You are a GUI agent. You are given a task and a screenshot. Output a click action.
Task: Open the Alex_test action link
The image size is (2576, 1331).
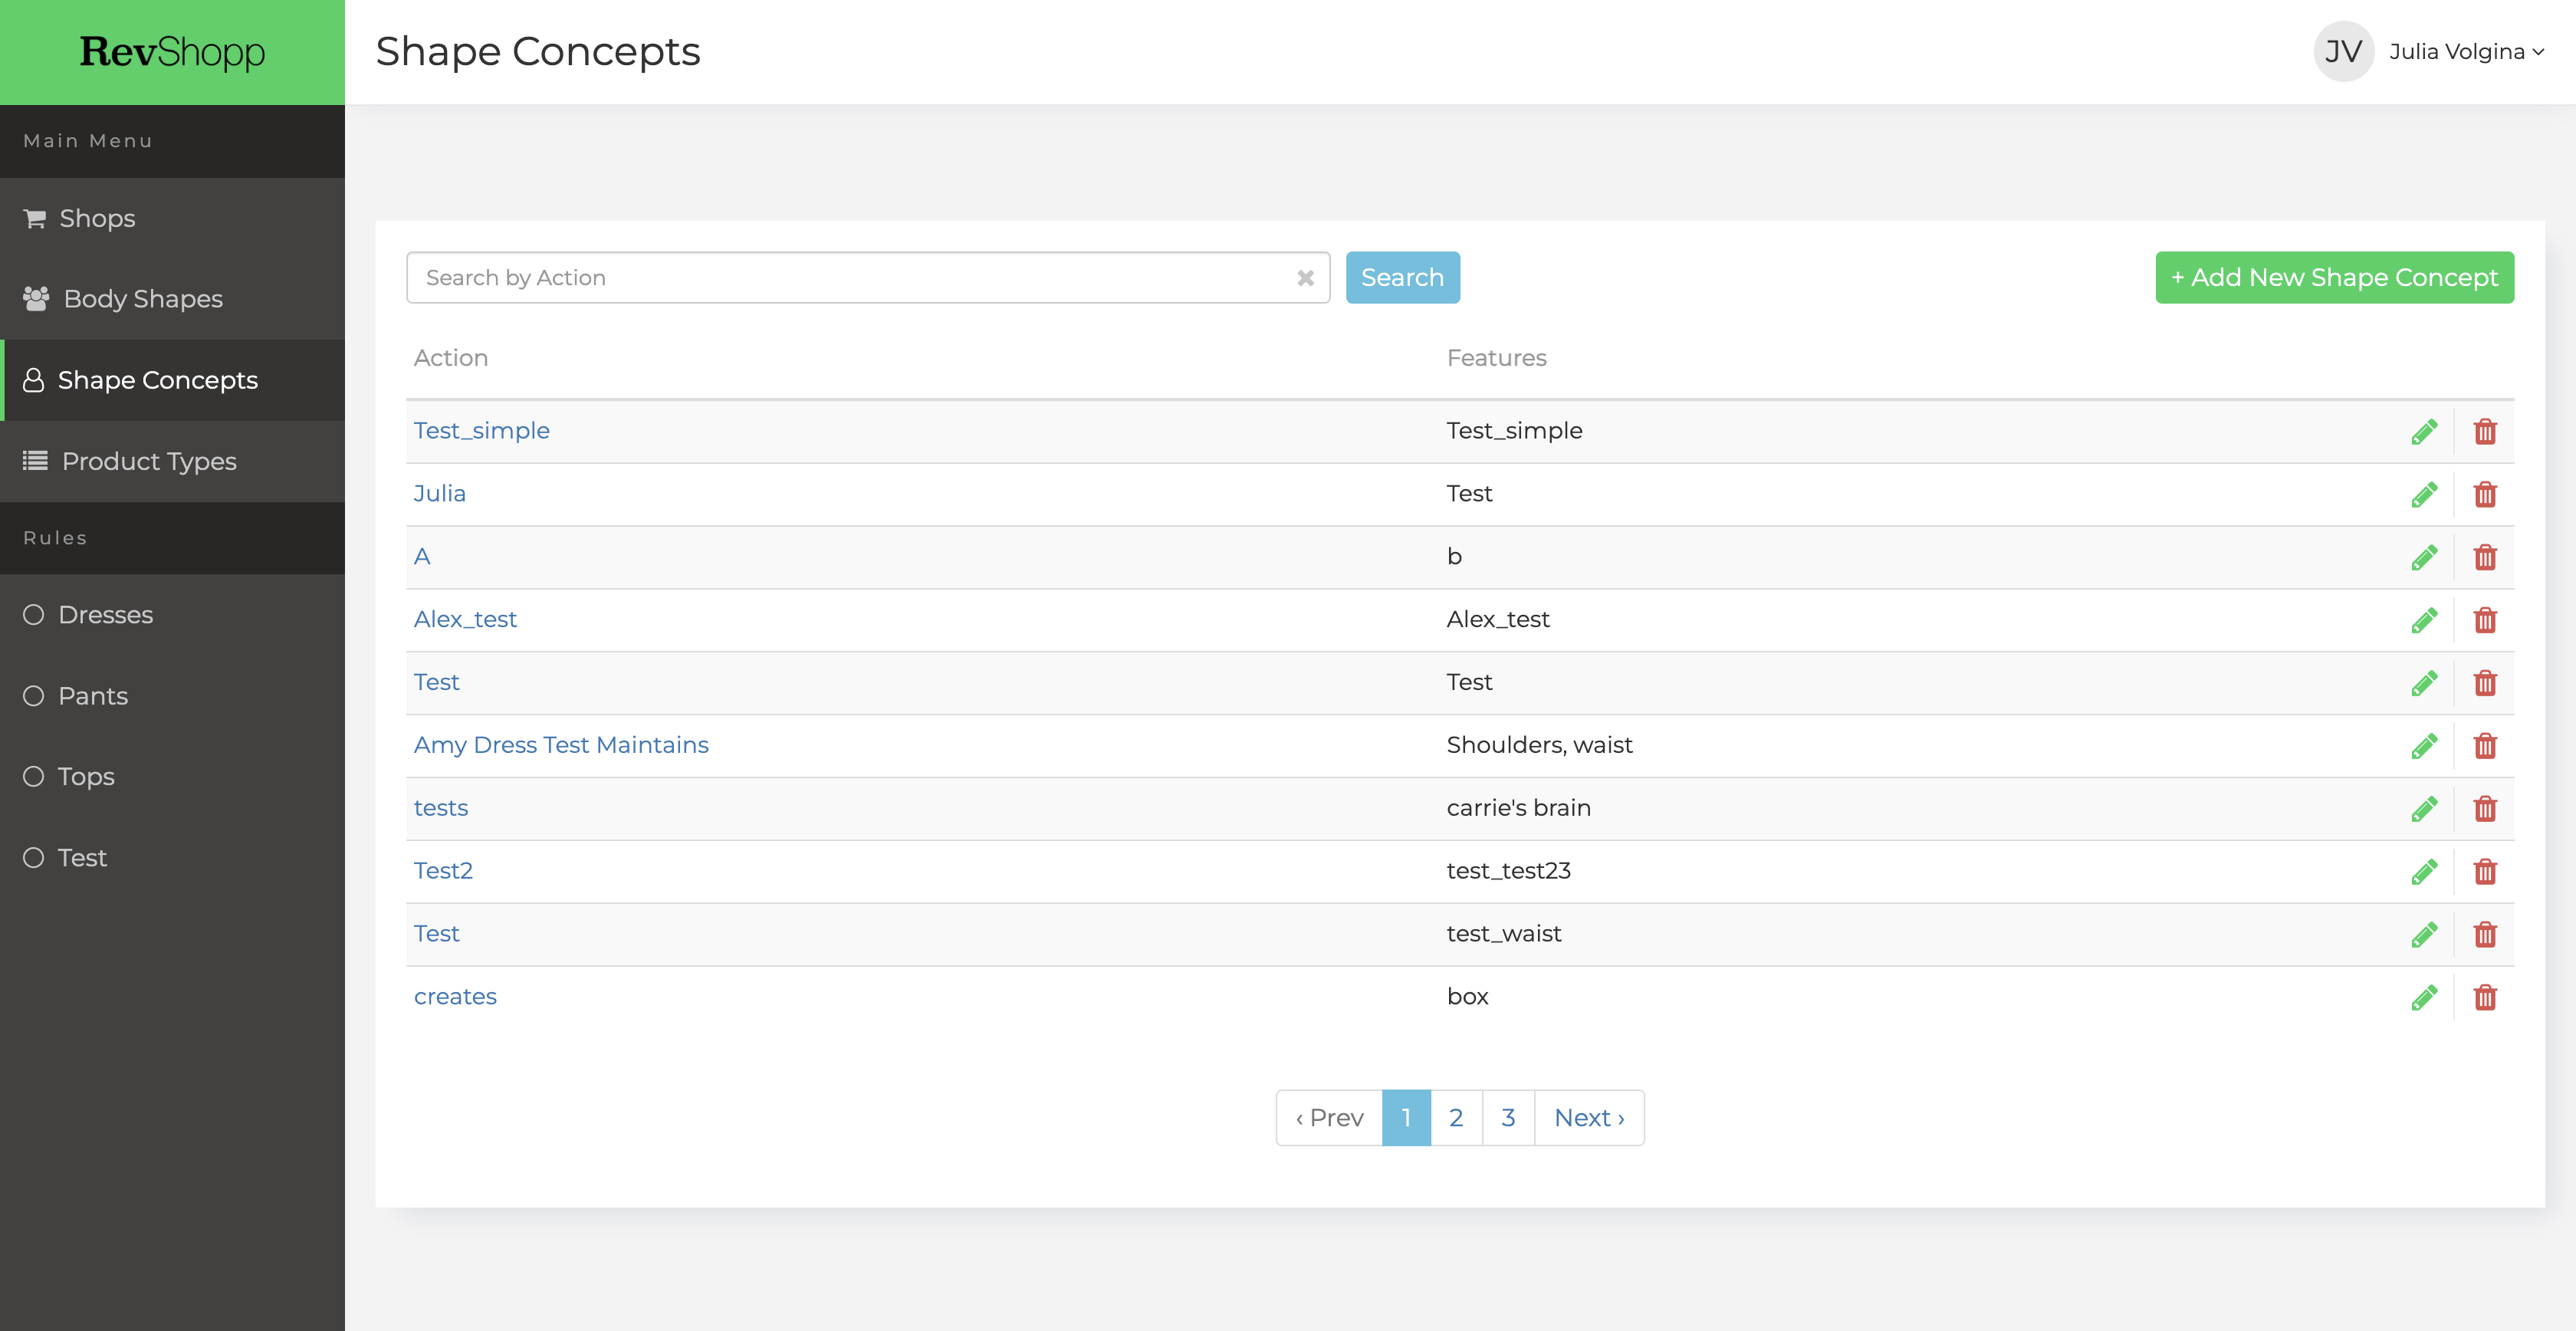(465, 619)
